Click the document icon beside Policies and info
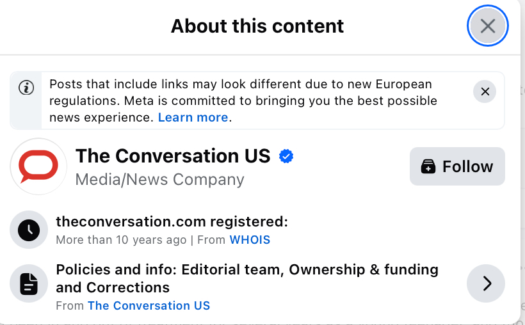Screen dimensions: 525x325 (29, 283)
